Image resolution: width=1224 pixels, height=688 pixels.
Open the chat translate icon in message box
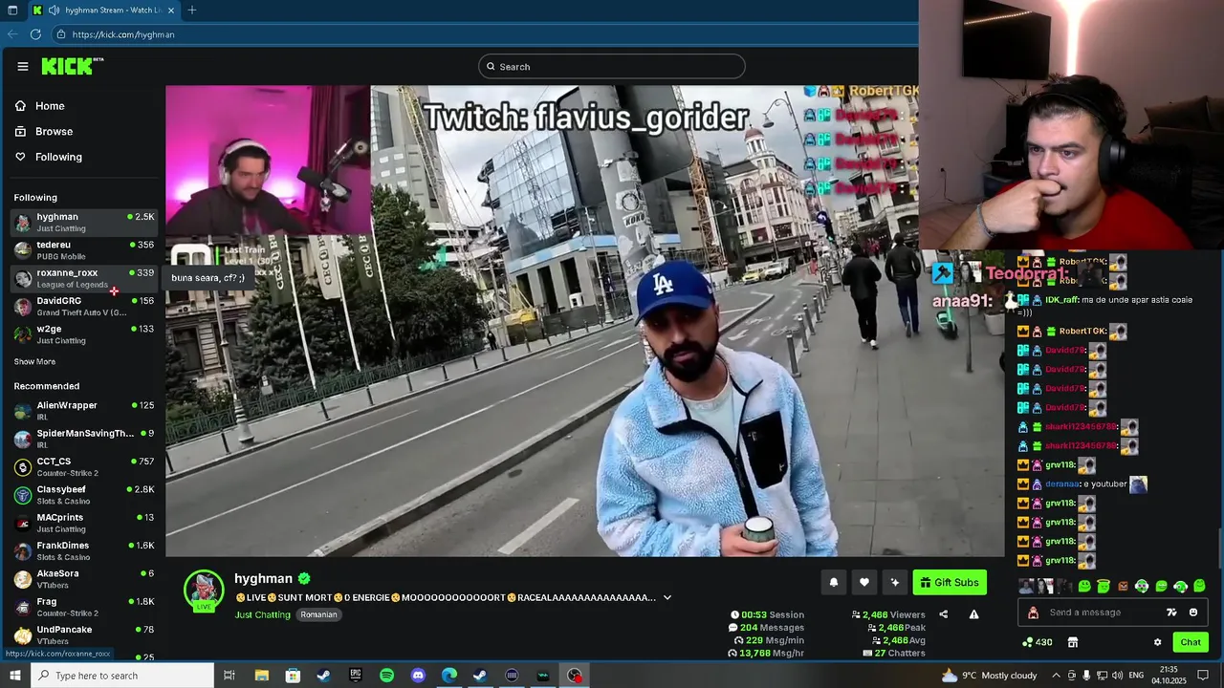pos(1171,613)
